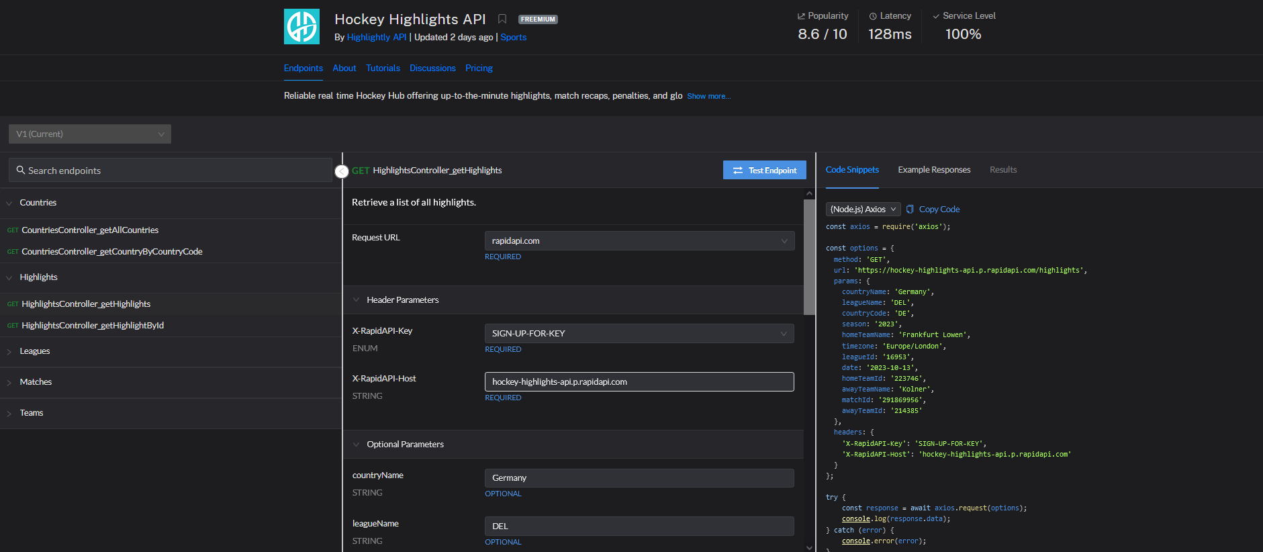Open the Pricing tab
Image resolution: width=1263 pixels, height=552 pixels.
[x=479, y=68]
